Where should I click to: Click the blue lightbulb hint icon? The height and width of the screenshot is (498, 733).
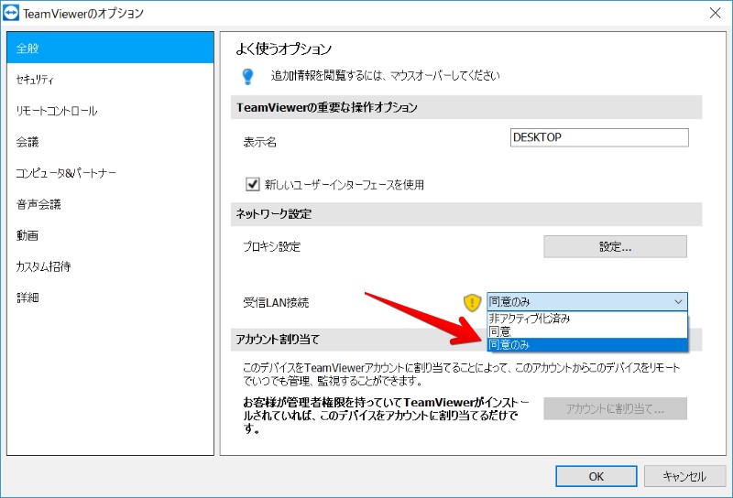[x=247, y=76]
